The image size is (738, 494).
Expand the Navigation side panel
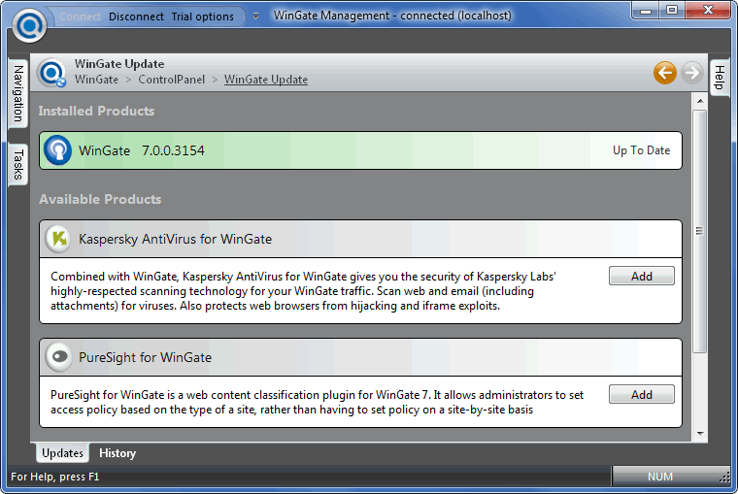click(17, 93)
